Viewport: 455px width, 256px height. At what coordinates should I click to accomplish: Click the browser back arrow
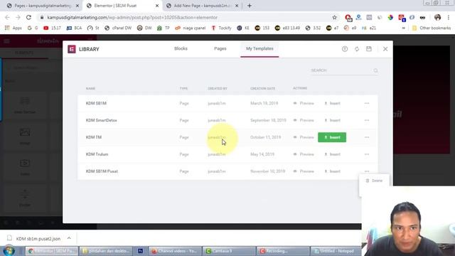click(8, 17)
